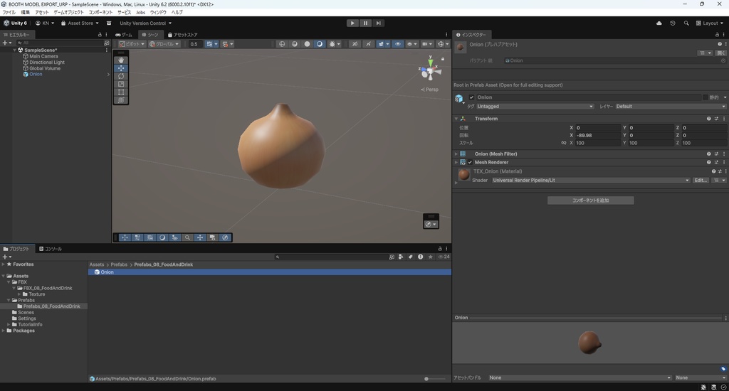The height and width of the screenshot is (391, 729).
Task: Open the Tag Untagged dropdown
Action: coord(535,107)
